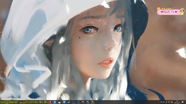Open the light blue square taskbar icon
Screen dimensions: 186x104
(x=64, y=102)
